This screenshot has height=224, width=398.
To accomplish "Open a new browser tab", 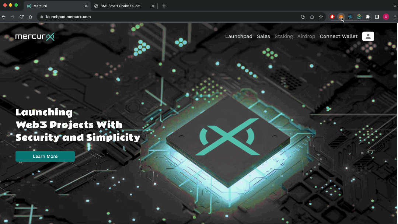I will [x=164, y=6].
